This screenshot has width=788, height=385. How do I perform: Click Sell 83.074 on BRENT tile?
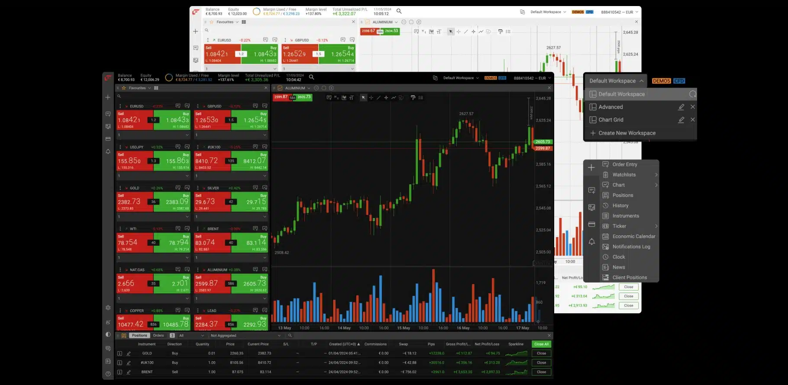(212, 243)
